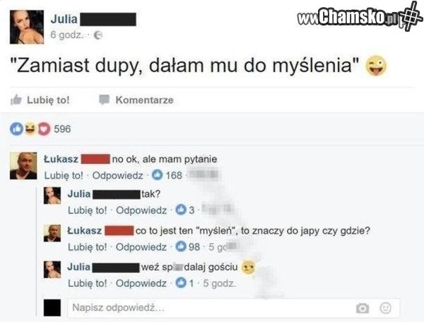Click the thumbs-up icon beside Lubię to!

tap(16, 100)
